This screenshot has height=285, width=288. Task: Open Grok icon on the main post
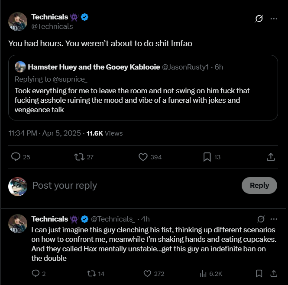[x=259, y=19]
